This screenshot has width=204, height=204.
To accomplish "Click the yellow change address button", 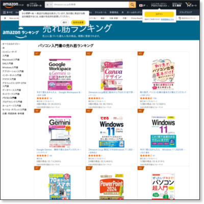I will coord(78,22).
